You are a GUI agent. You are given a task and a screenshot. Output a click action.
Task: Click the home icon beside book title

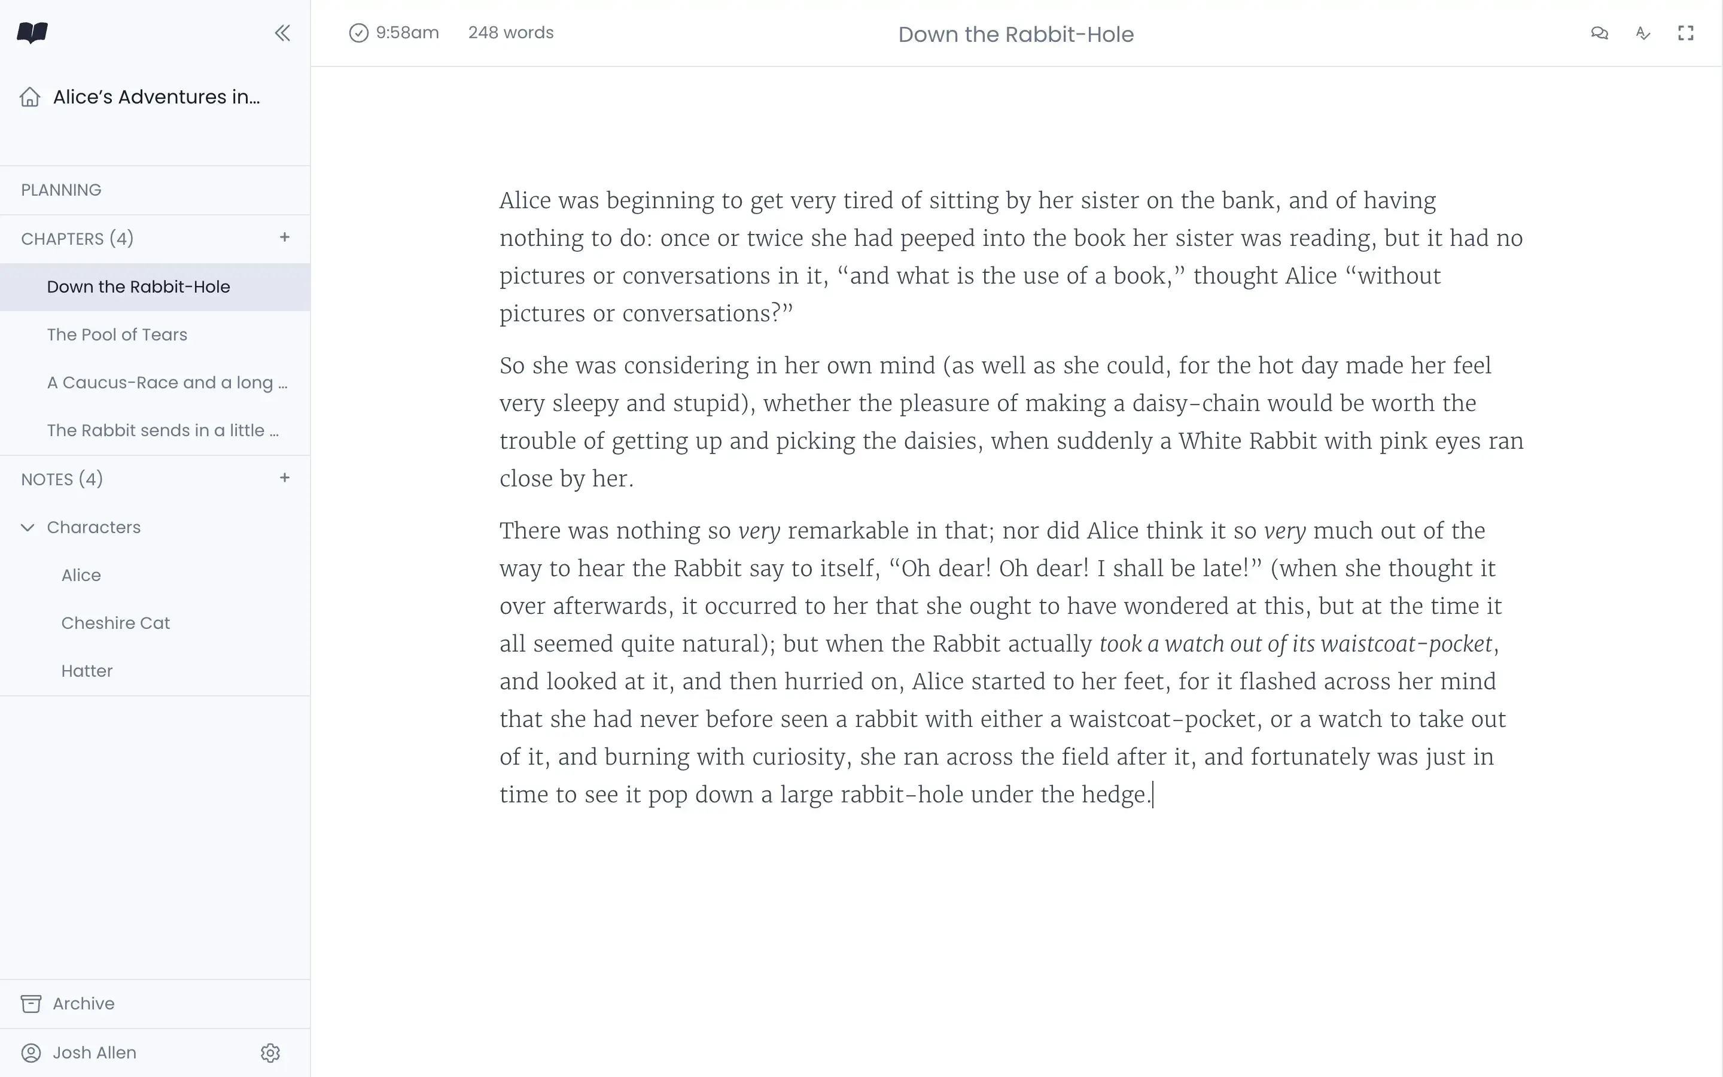click(x=30, y=97)
